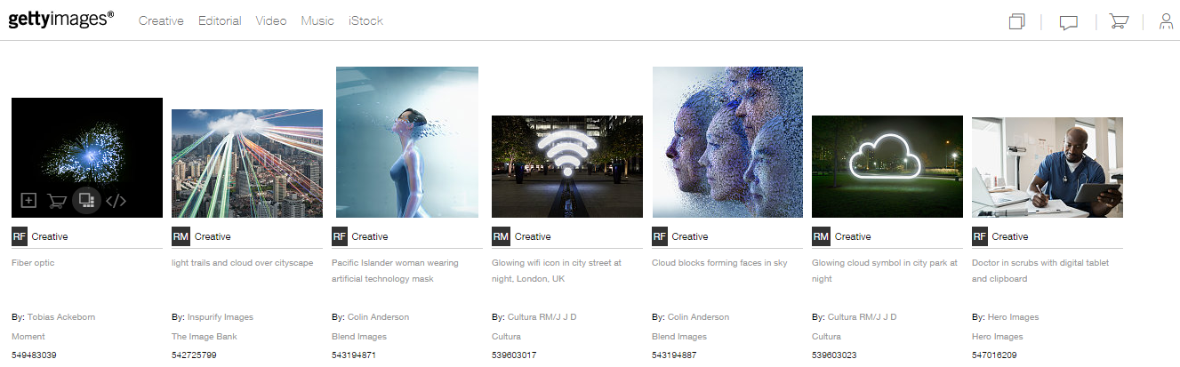This screenshot has width=1180, height=367.
Task: Open Inspurify Images contributor link
Action: pos(221,317)
